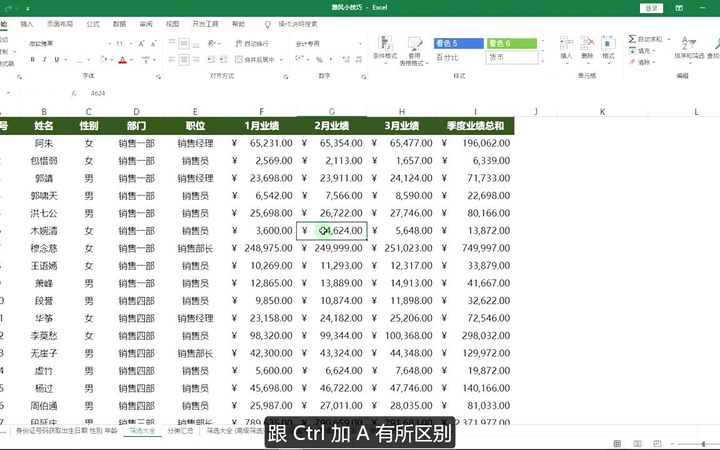Screen dimensions: 720x450
Task: Open the 开发工具 ribbon tab
Action: (205, 24)
